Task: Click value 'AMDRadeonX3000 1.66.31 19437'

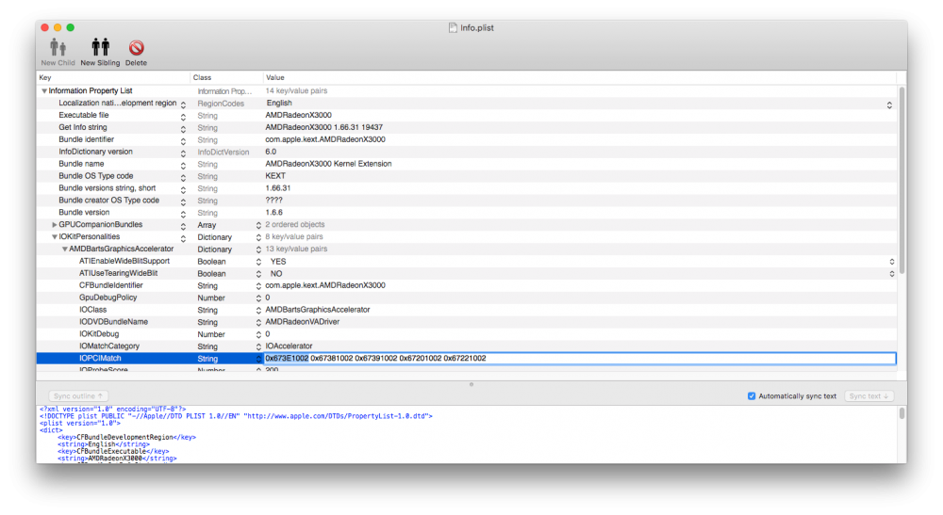Action: (x=323, y=128)
